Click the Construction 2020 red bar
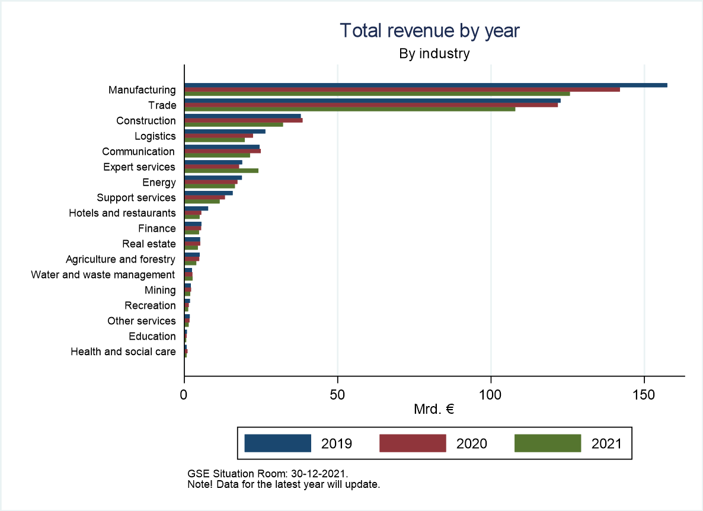 pos(243,120)
